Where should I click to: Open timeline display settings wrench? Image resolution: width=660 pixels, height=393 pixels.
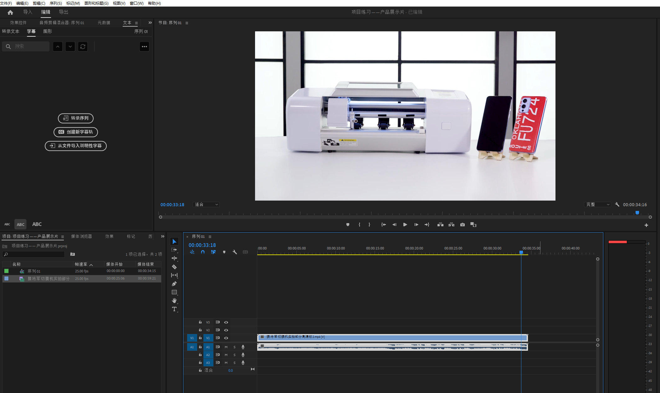235,252
